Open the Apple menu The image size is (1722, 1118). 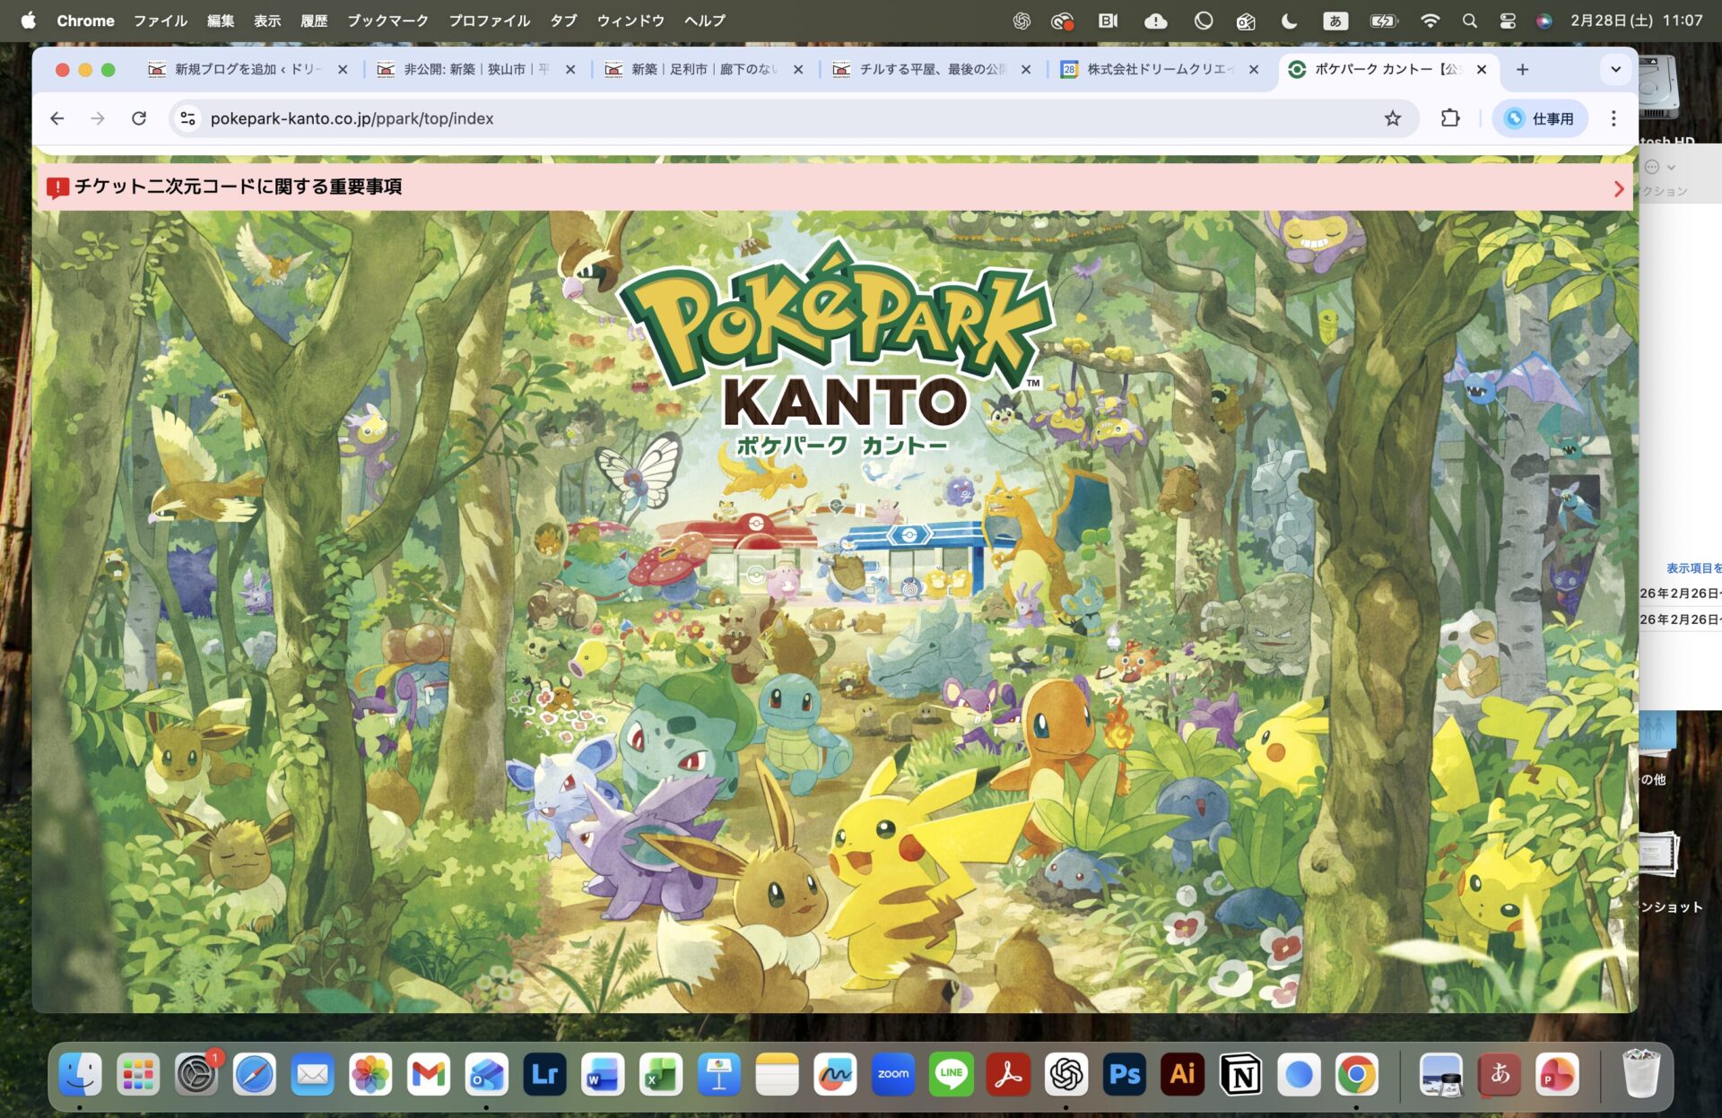[29, 21]
